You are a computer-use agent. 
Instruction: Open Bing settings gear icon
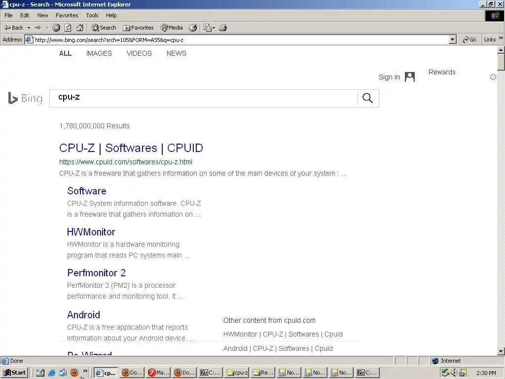tap(493, 77)
